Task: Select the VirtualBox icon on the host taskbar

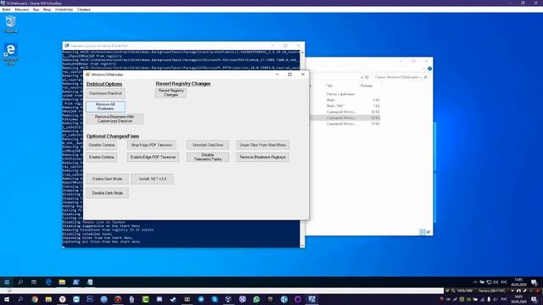Action: [311, 299]
